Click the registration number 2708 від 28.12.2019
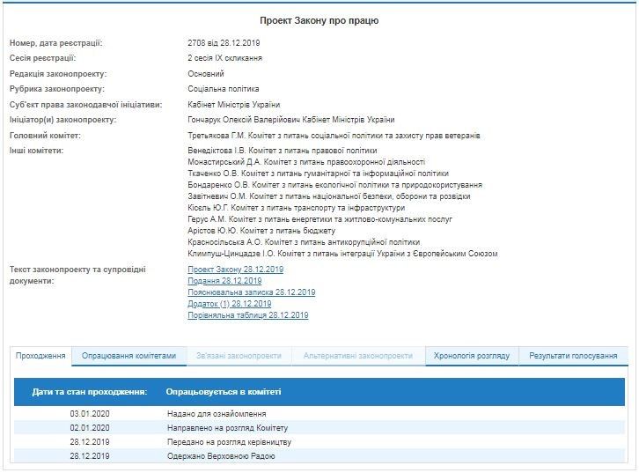Image resolution: width=639 pixels, height=473 pixels. pyautogui.click(x=224, y=42)
